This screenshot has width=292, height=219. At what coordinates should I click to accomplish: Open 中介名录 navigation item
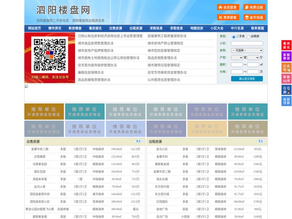(x=237, y=28)
